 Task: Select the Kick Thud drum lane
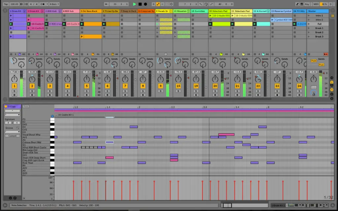pyautogui.click(x=36, y=163)
